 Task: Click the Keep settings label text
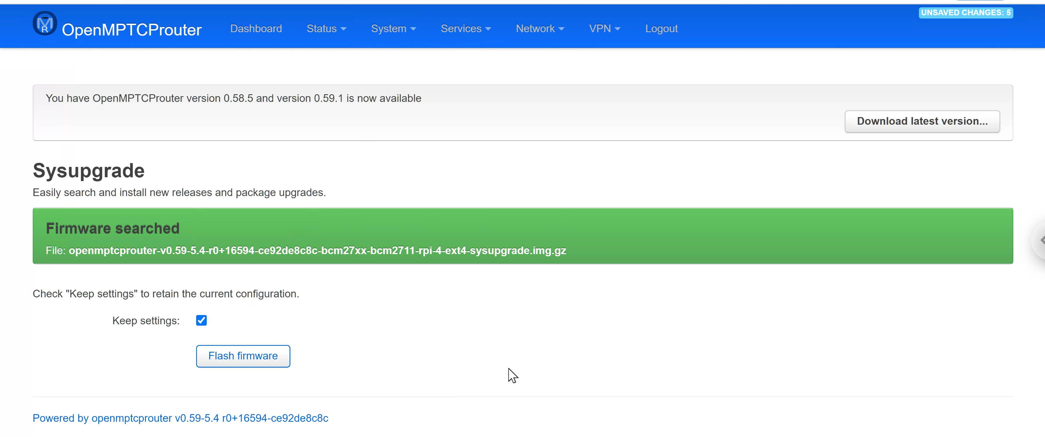(146, 321)
